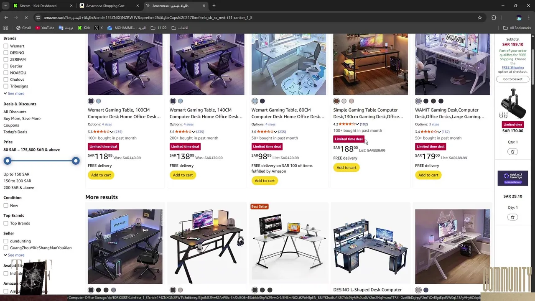Open a new browser tab with plus

[214, 6]
